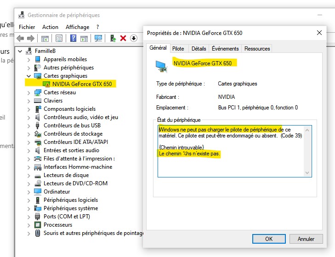Expand Contrôleurs de stockage category
335x257 pixels.
click(x=28, y=134)
